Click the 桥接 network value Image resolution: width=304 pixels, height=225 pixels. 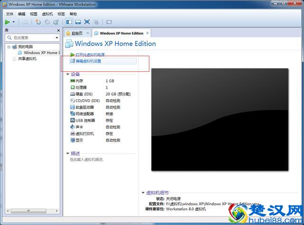pyautogui.click(x=109, y=114)
